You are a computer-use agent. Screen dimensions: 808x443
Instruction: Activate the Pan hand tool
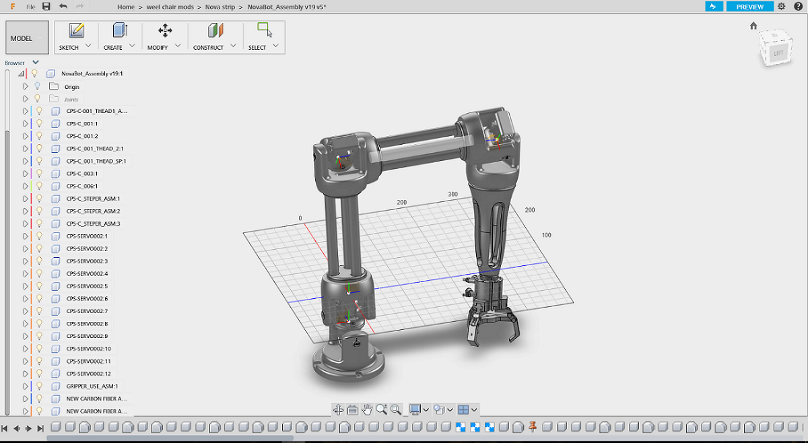[x=367, y=409]
